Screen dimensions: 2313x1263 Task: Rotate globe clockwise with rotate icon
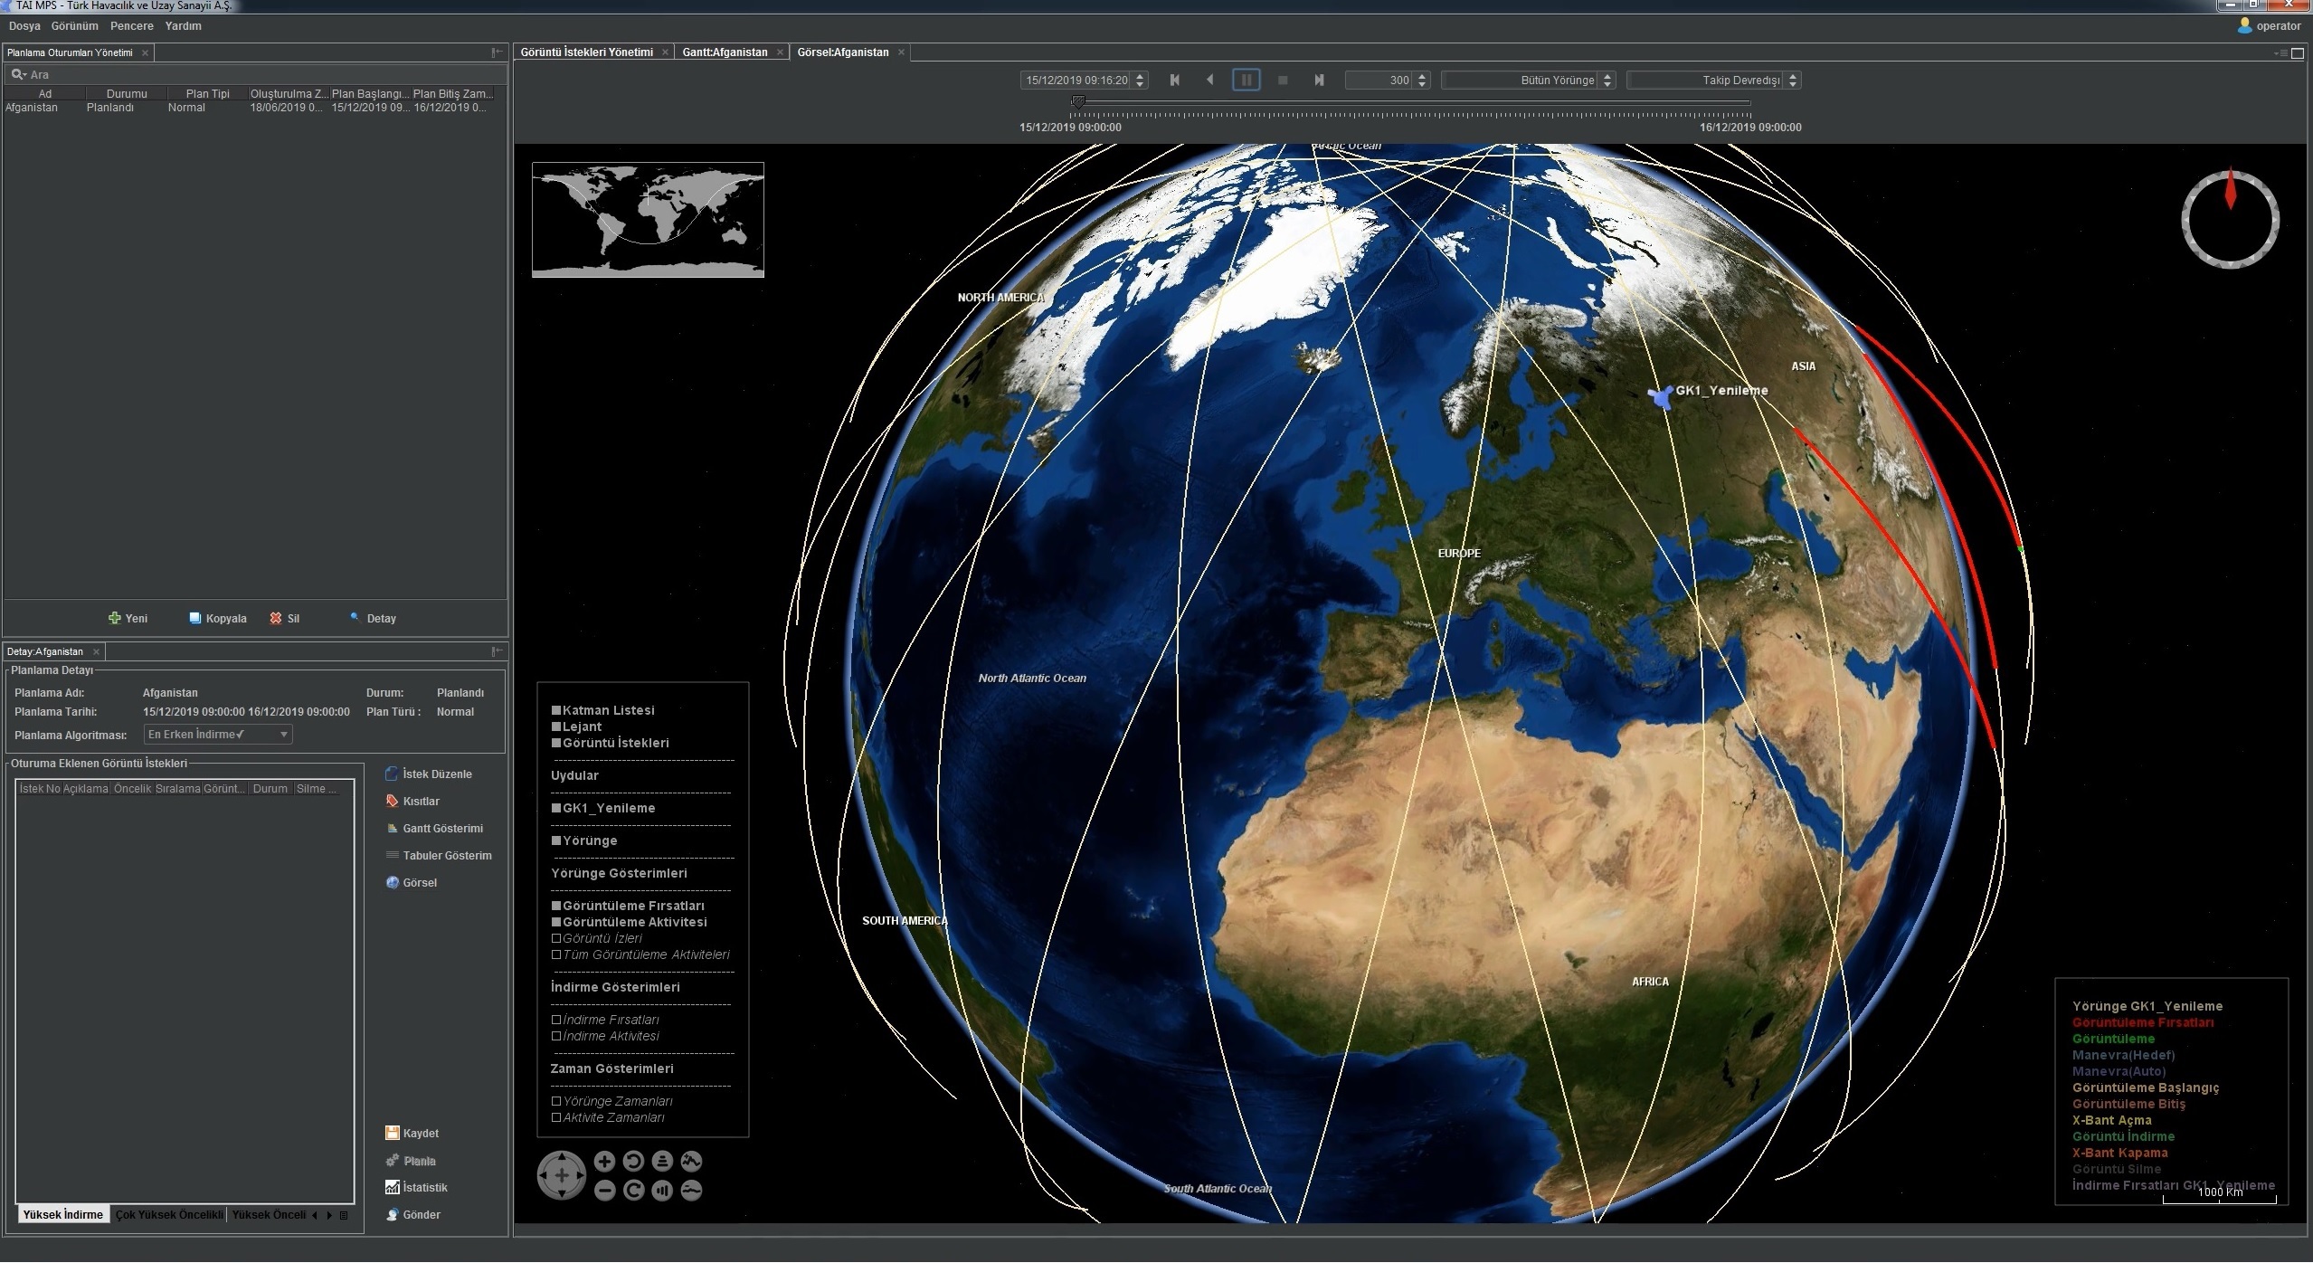[x=633, y=1191]
